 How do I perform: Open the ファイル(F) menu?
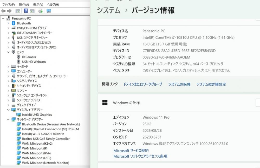click(9, 4)
